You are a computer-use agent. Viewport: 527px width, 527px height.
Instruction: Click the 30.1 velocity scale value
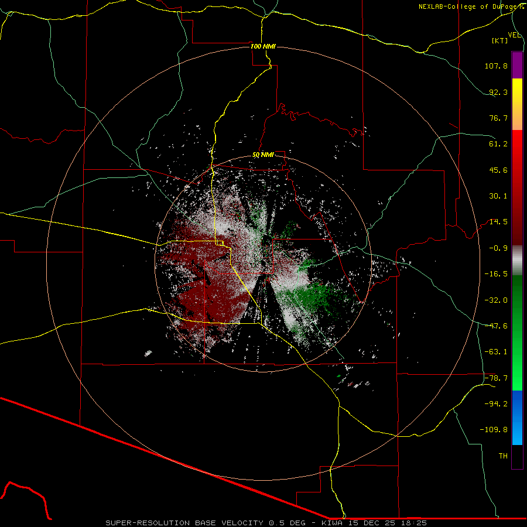pos(498,196)
